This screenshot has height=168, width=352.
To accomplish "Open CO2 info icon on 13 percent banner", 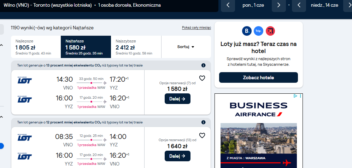I will [203, 65].
